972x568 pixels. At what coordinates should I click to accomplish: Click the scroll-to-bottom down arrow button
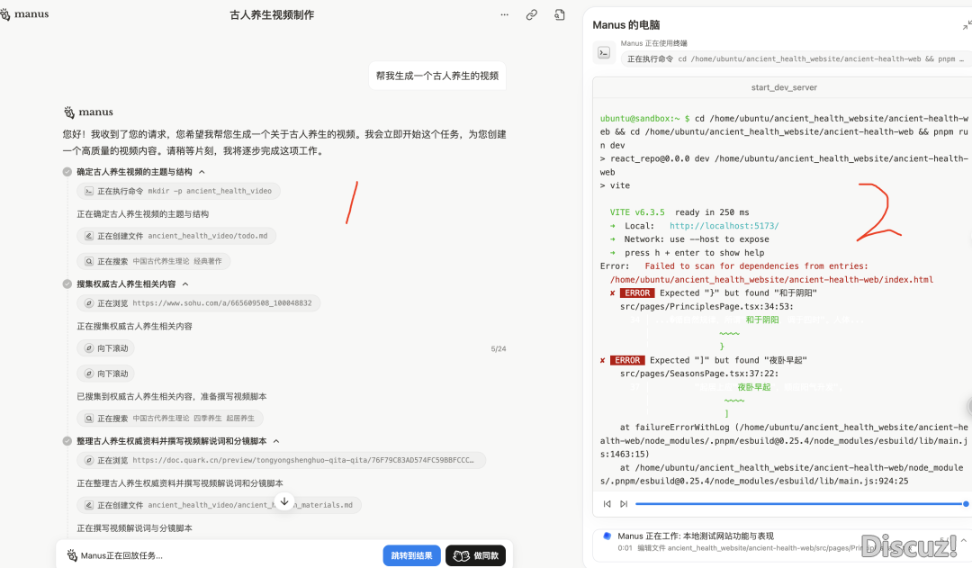point(284,501)
